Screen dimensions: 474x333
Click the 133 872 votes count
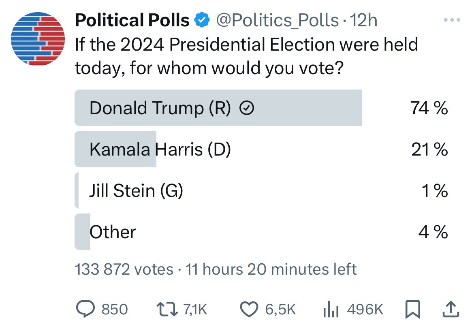tap(124, 269)
